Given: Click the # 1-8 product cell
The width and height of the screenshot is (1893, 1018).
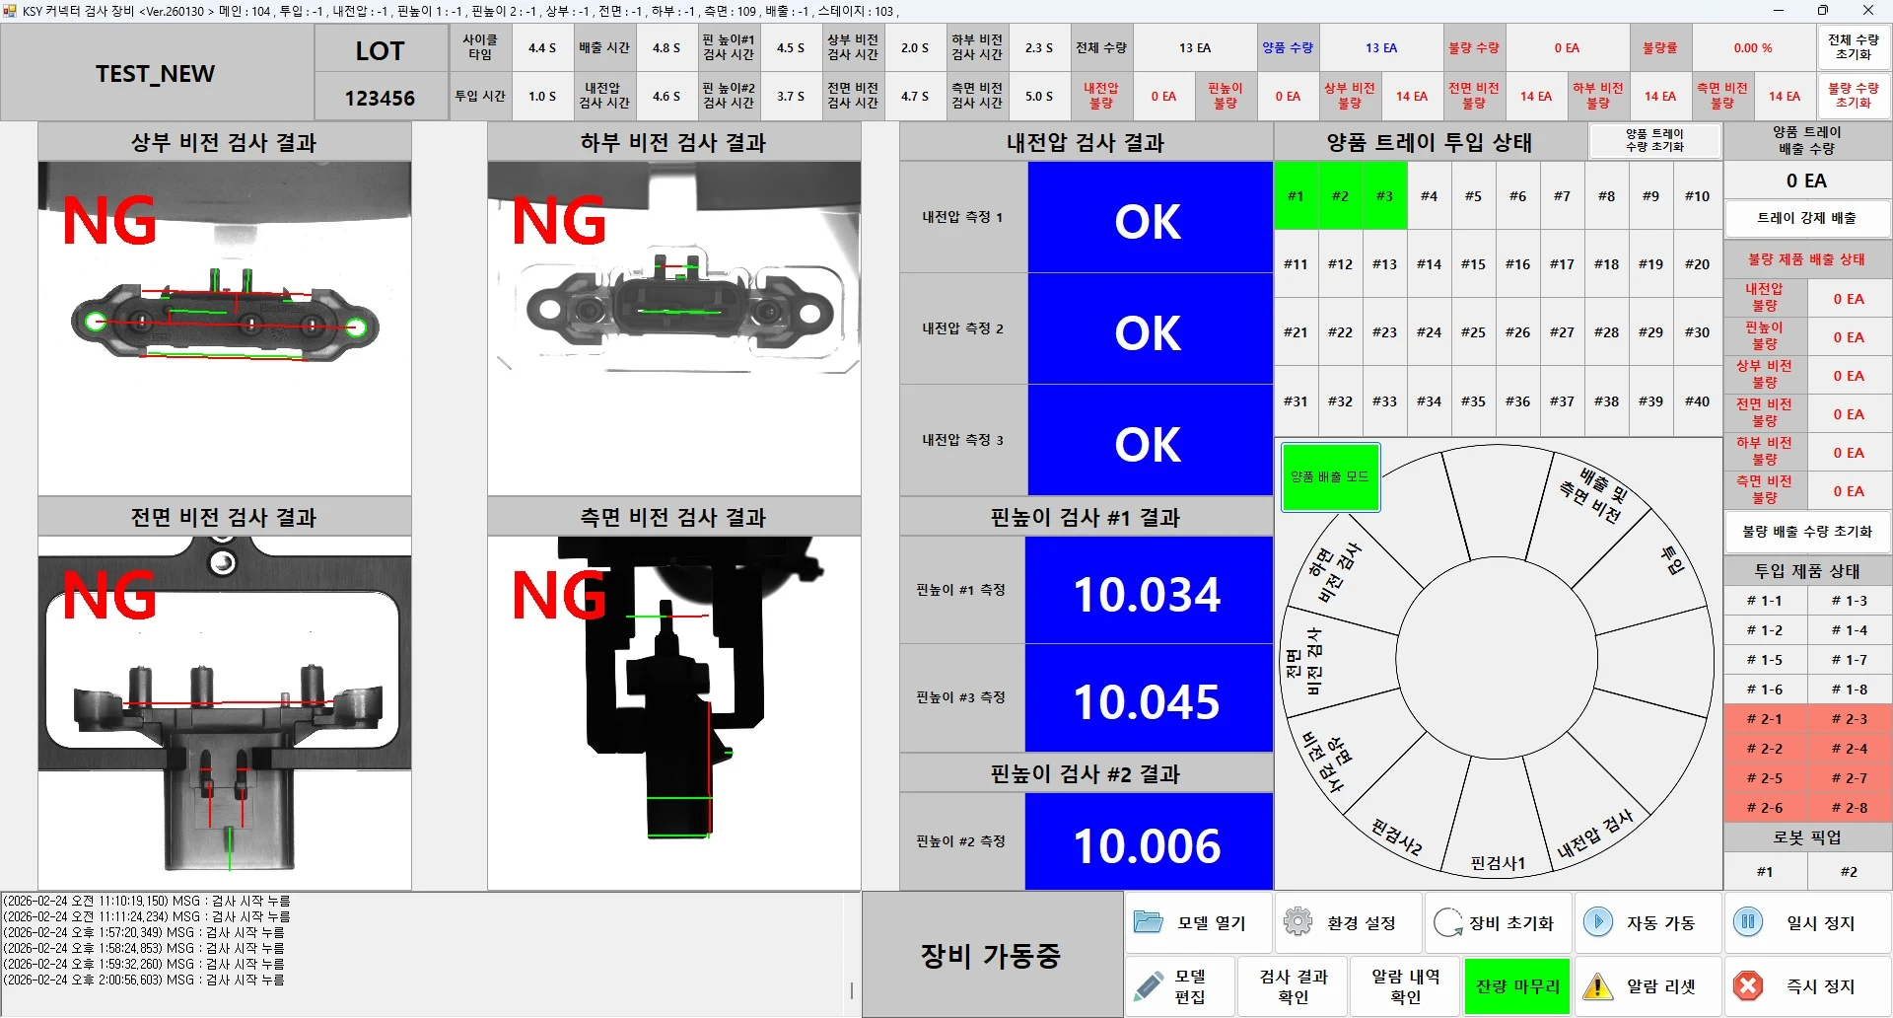Looking at the screenshot, I should click(1850, 690).
